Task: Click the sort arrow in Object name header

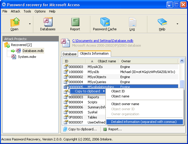Action: pyautogui.click(x=92, y=61)
